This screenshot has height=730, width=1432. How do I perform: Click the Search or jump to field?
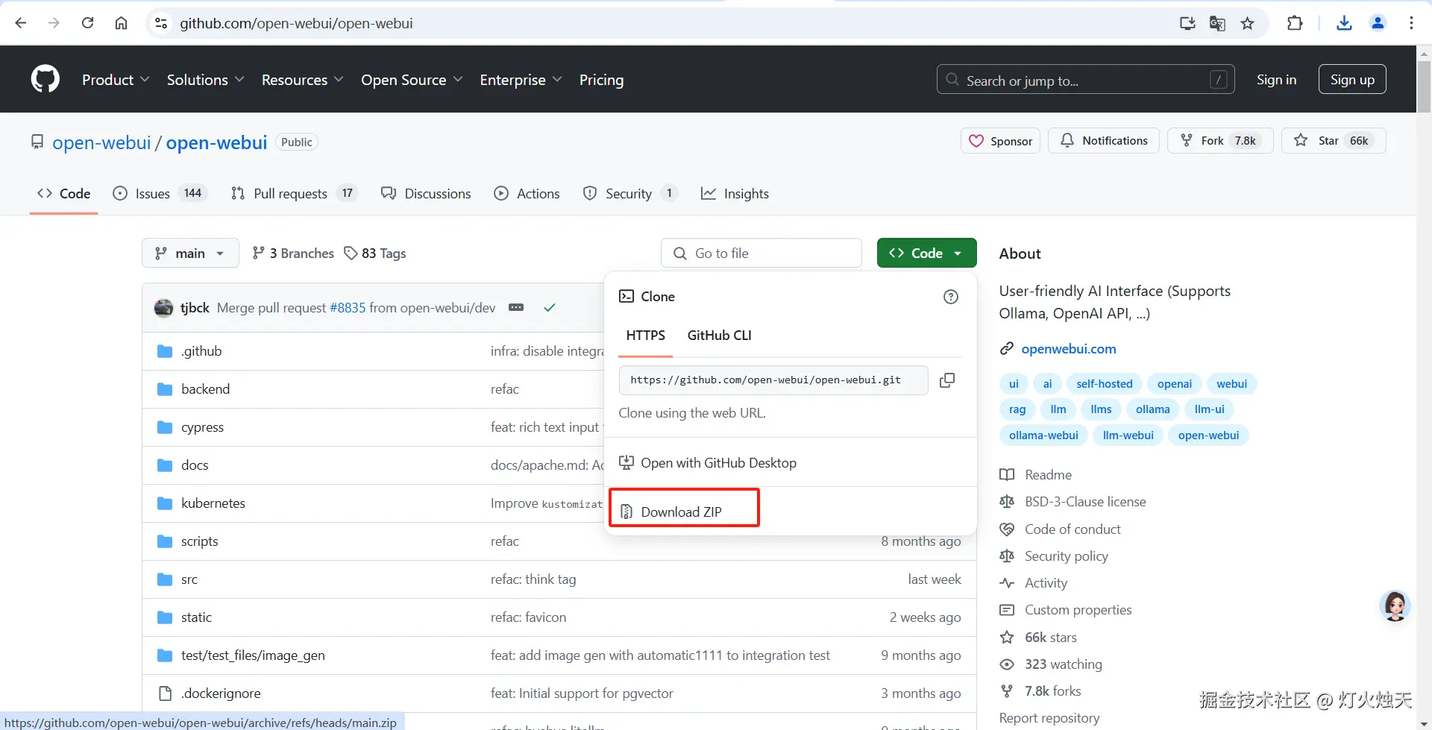coord(1086,80)
